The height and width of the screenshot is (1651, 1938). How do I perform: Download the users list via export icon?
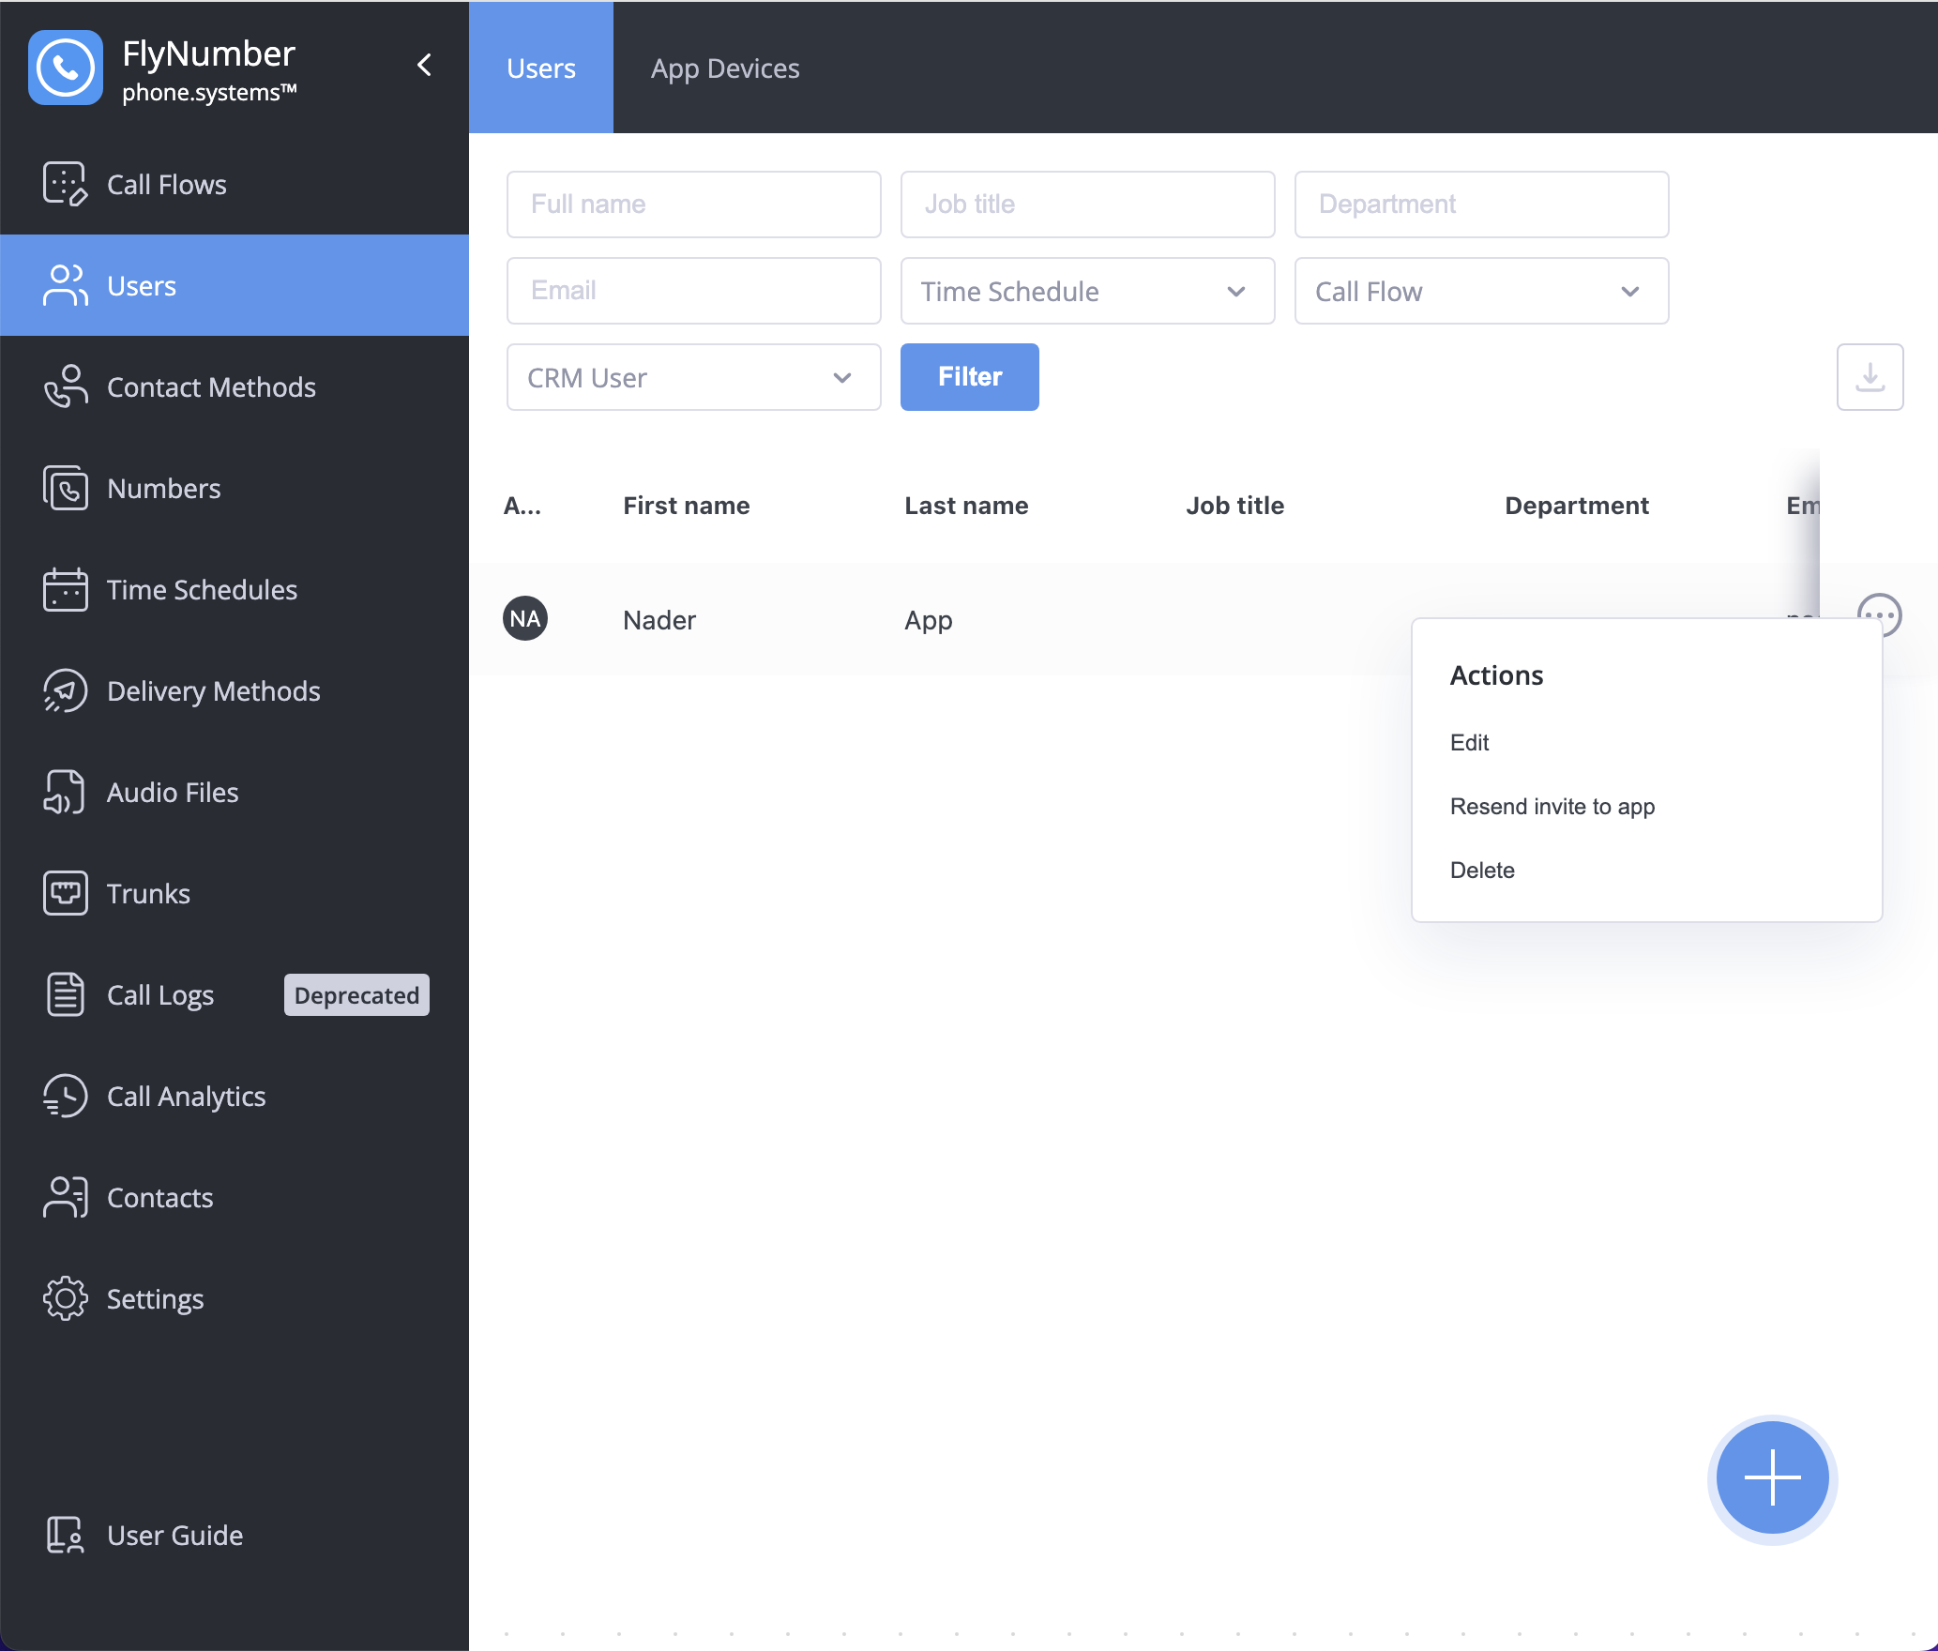[1870, 377]
